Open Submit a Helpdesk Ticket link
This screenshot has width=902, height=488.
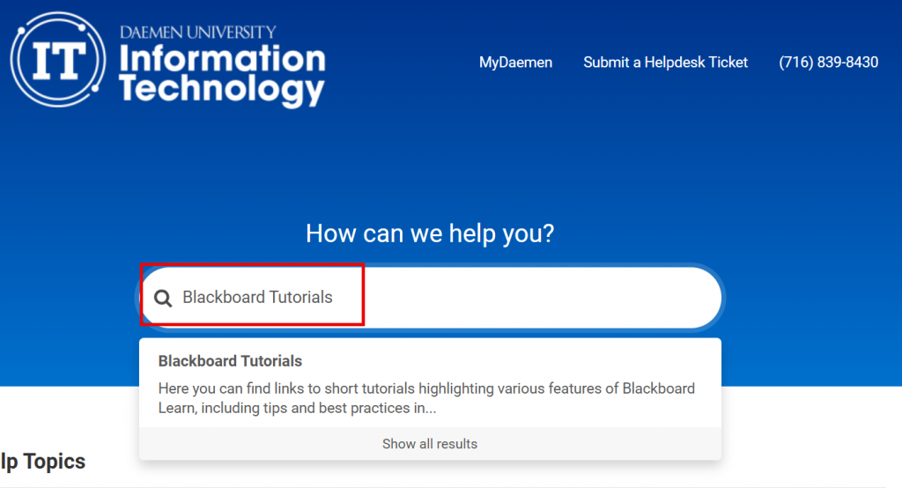point(665,63)
